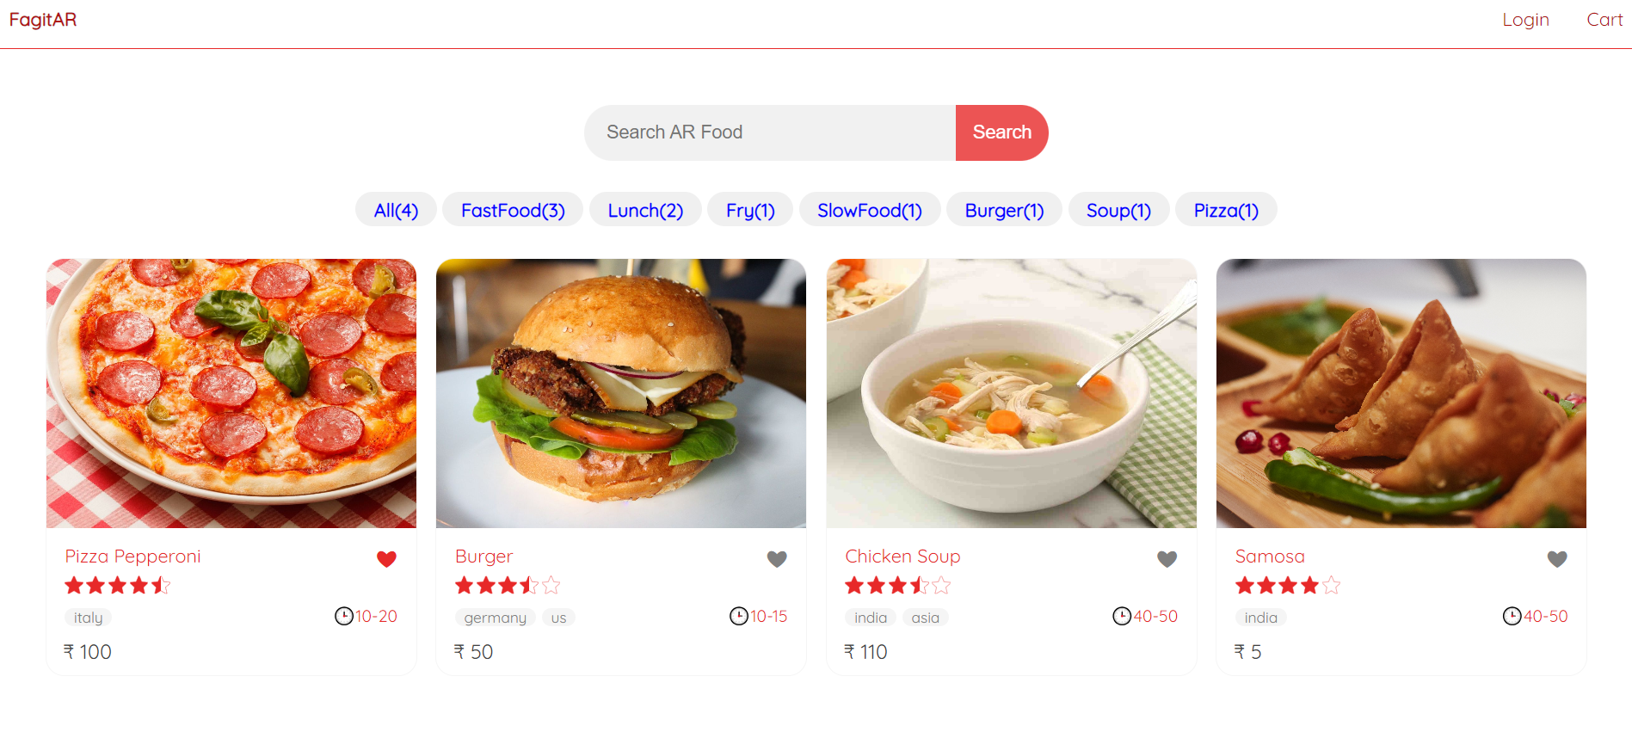Click the Samosa cooking time clock icon
Screen dimensions: 1632x738
1512,616
